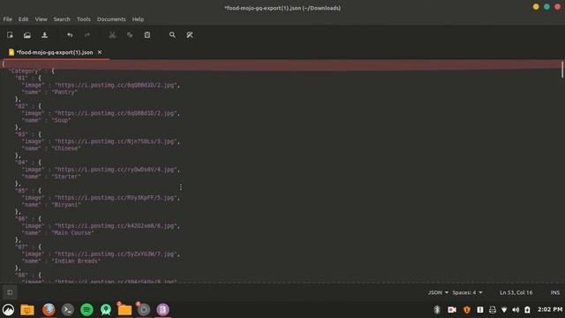
Task: Click the "Starter" name value
Action: click(x=66, y=177)
